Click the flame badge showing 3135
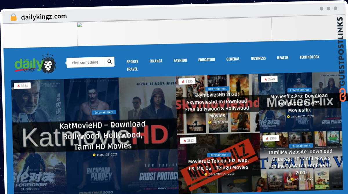Image resolution: width=348 pixels, height=194 pixels. coord(187,81)
